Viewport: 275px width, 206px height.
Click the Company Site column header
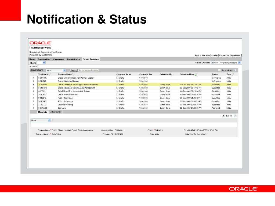[x=146, y=75]
